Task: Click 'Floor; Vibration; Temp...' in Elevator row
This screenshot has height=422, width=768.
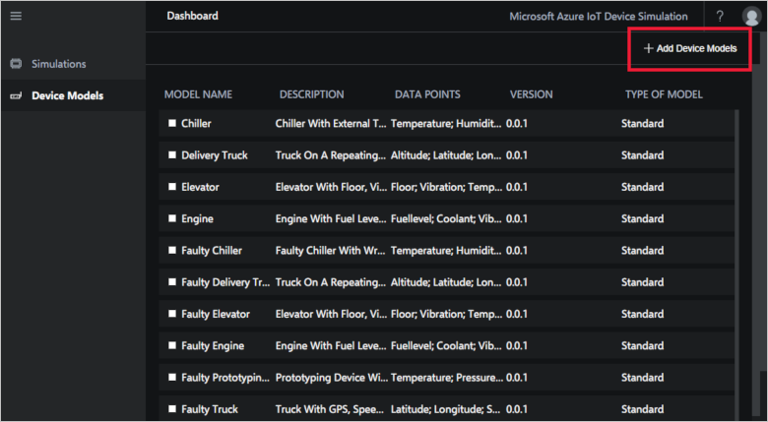Action: (x=446, y=188)
